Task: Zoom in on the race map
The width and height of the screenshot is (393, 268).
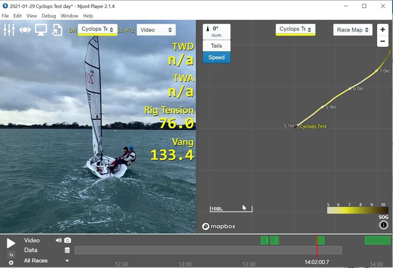Action: click(383, 29)
